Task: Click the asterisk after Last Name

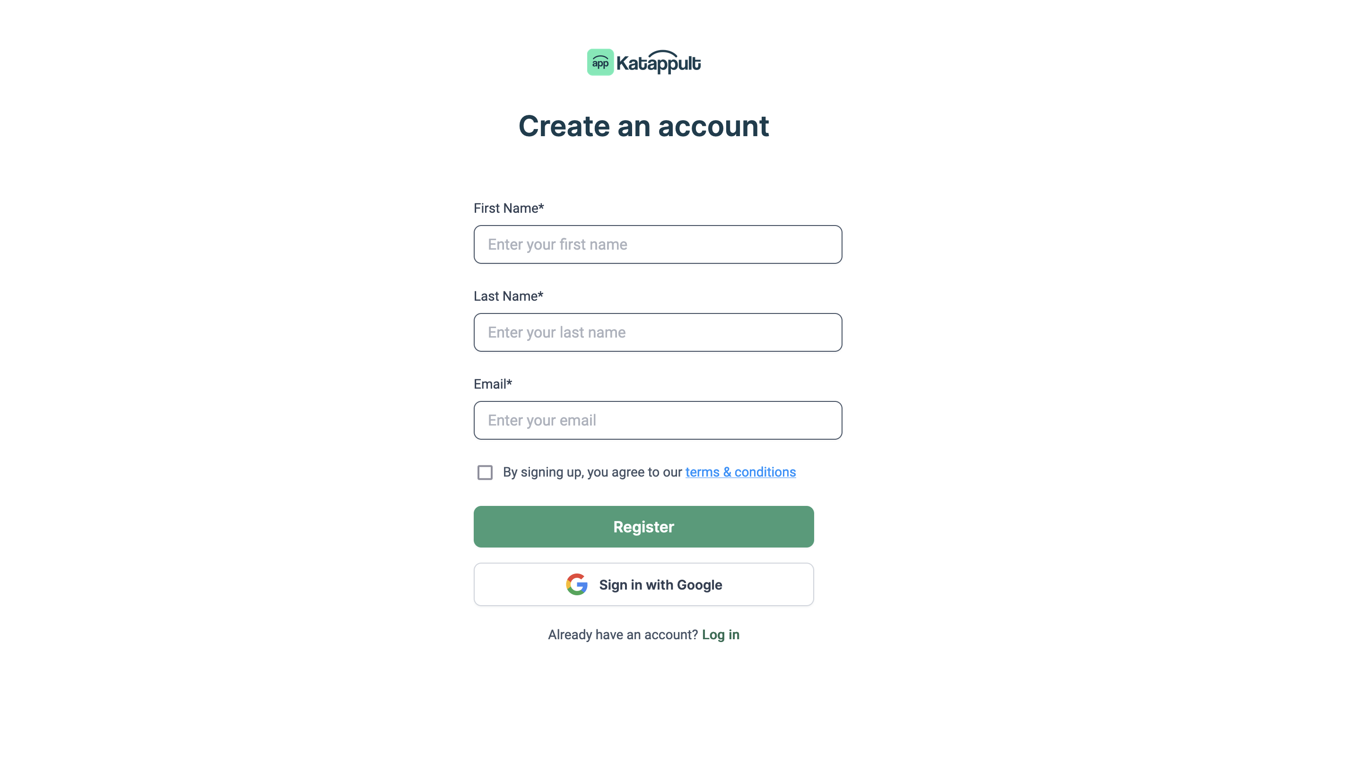Action: [x=541, y=294]
